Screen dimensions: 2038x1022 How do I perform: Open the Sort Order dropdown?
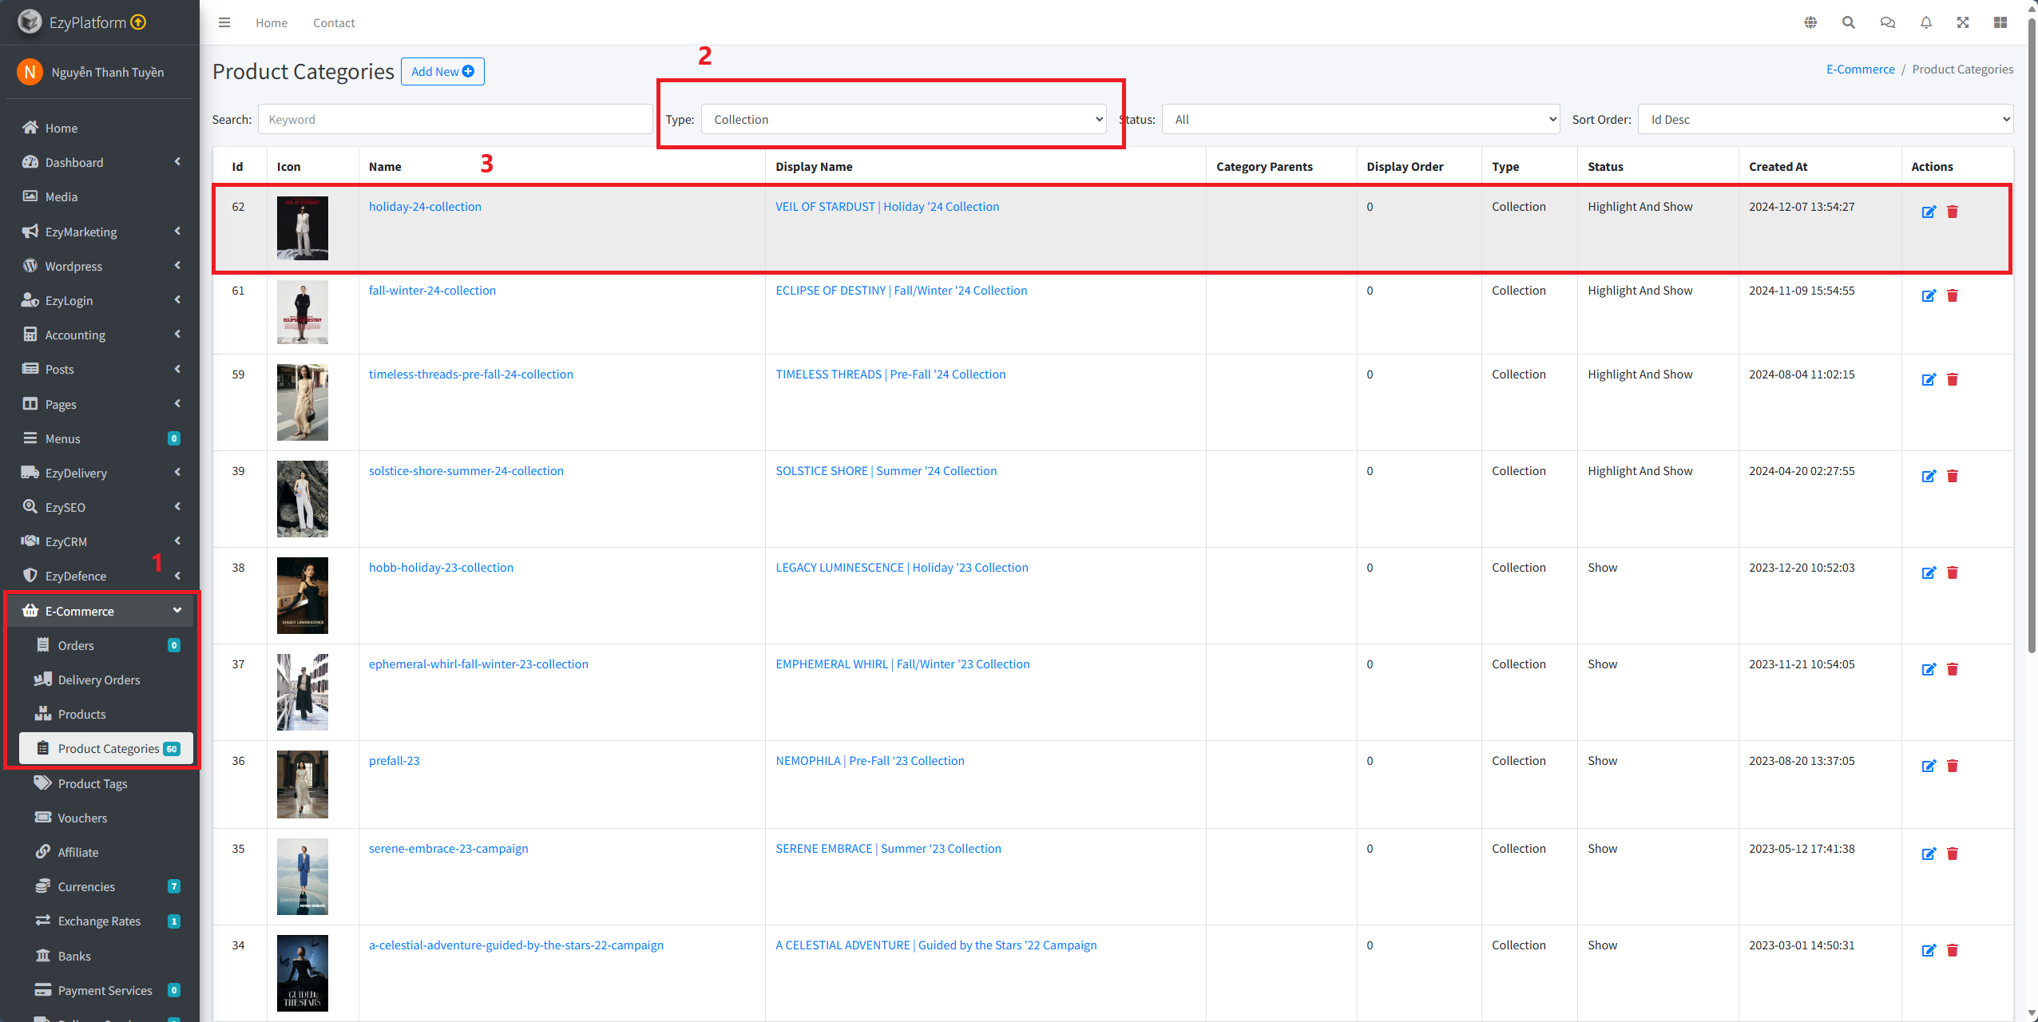1825,120
